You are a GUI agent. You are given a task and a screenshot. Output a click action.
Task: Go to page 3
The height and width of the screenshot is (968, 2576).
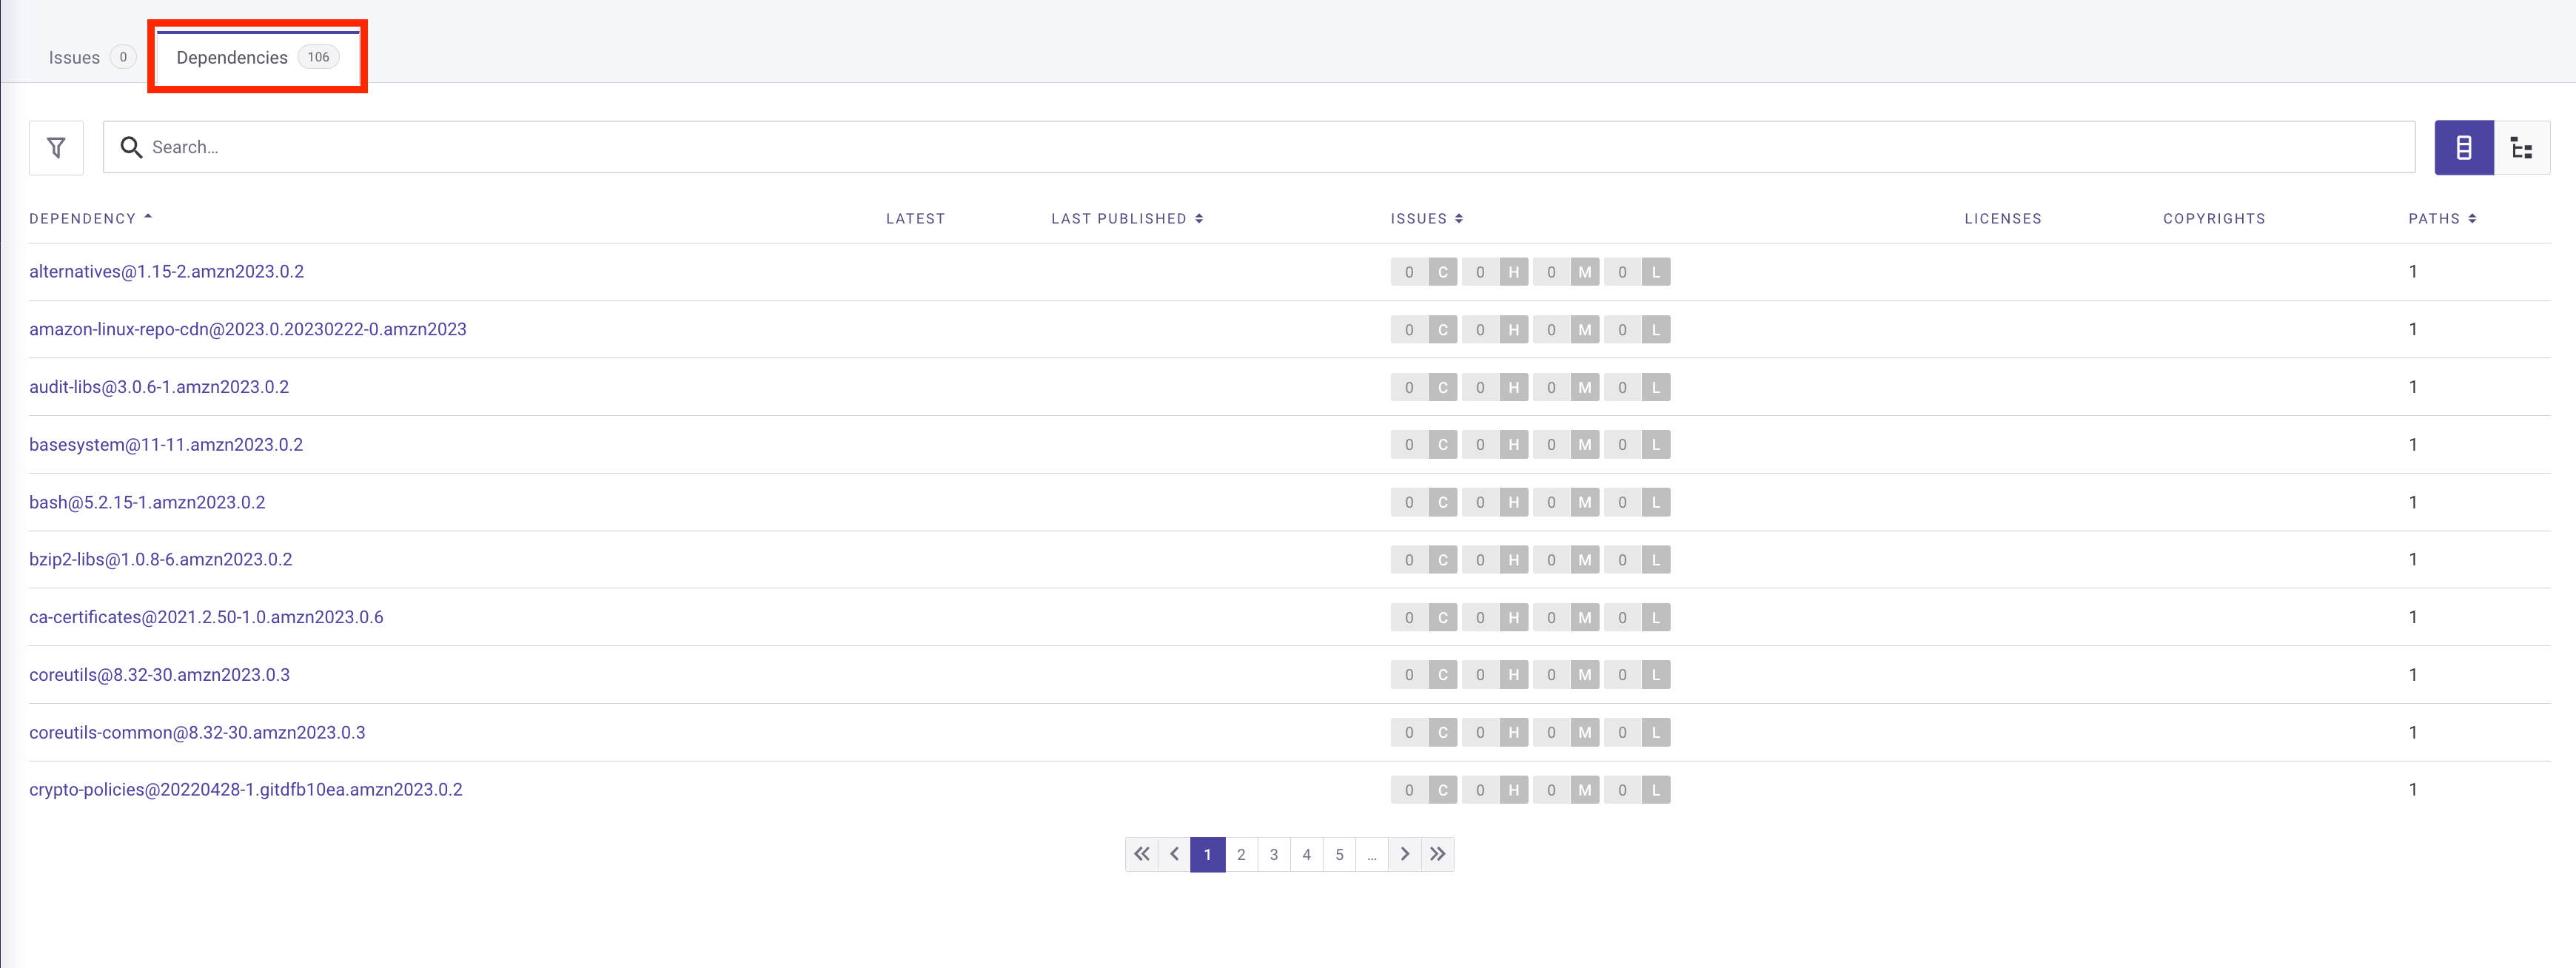[x=1274, y=854]
